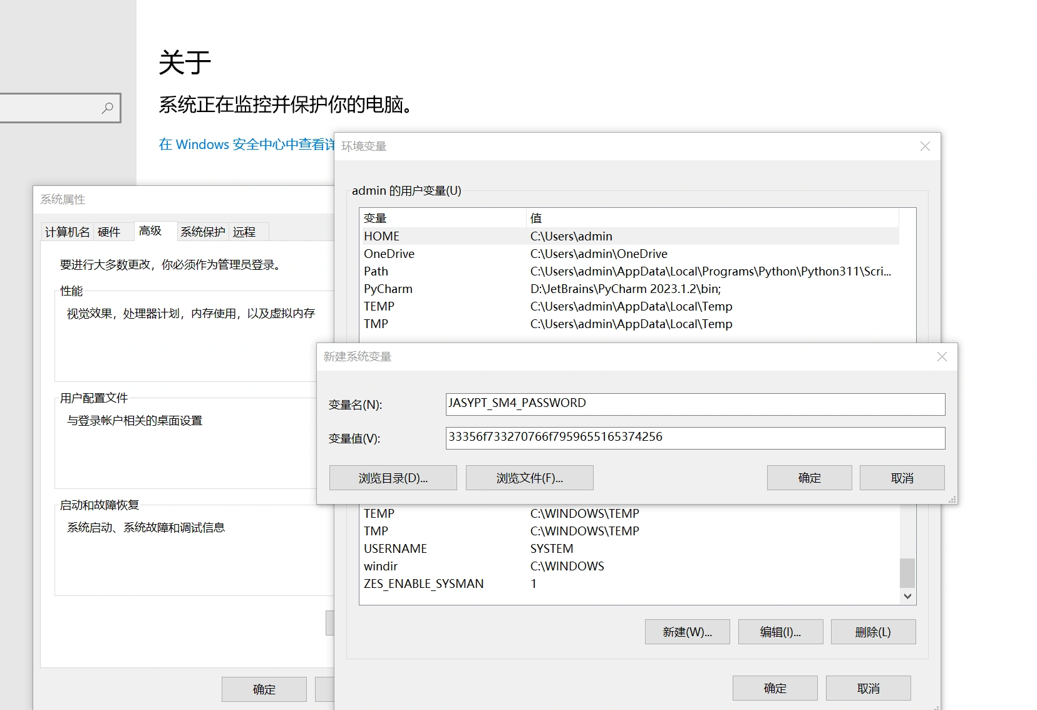
Task: Select the PyCharm user variable row
Action: 388,289
